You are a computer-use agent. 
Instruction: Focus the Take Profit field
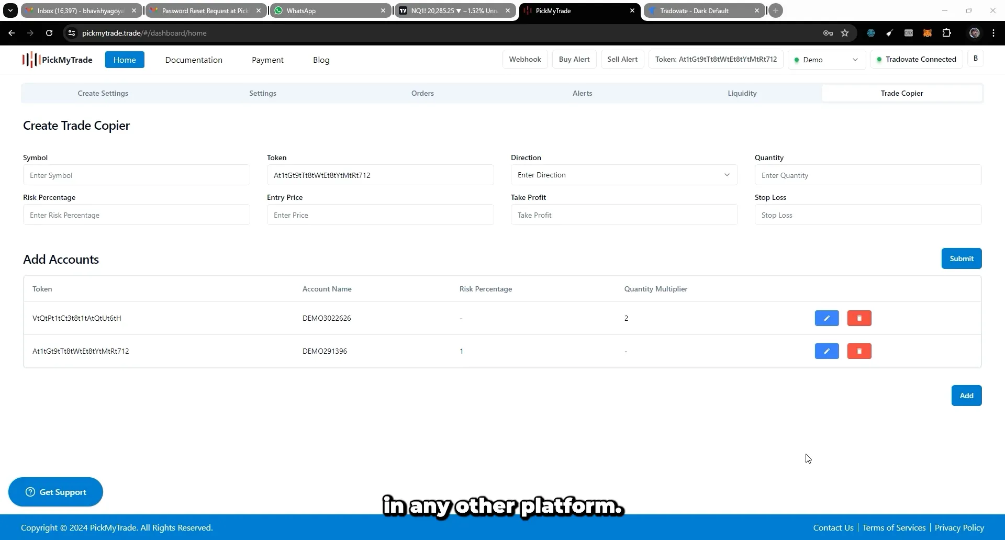pos(624,215)
